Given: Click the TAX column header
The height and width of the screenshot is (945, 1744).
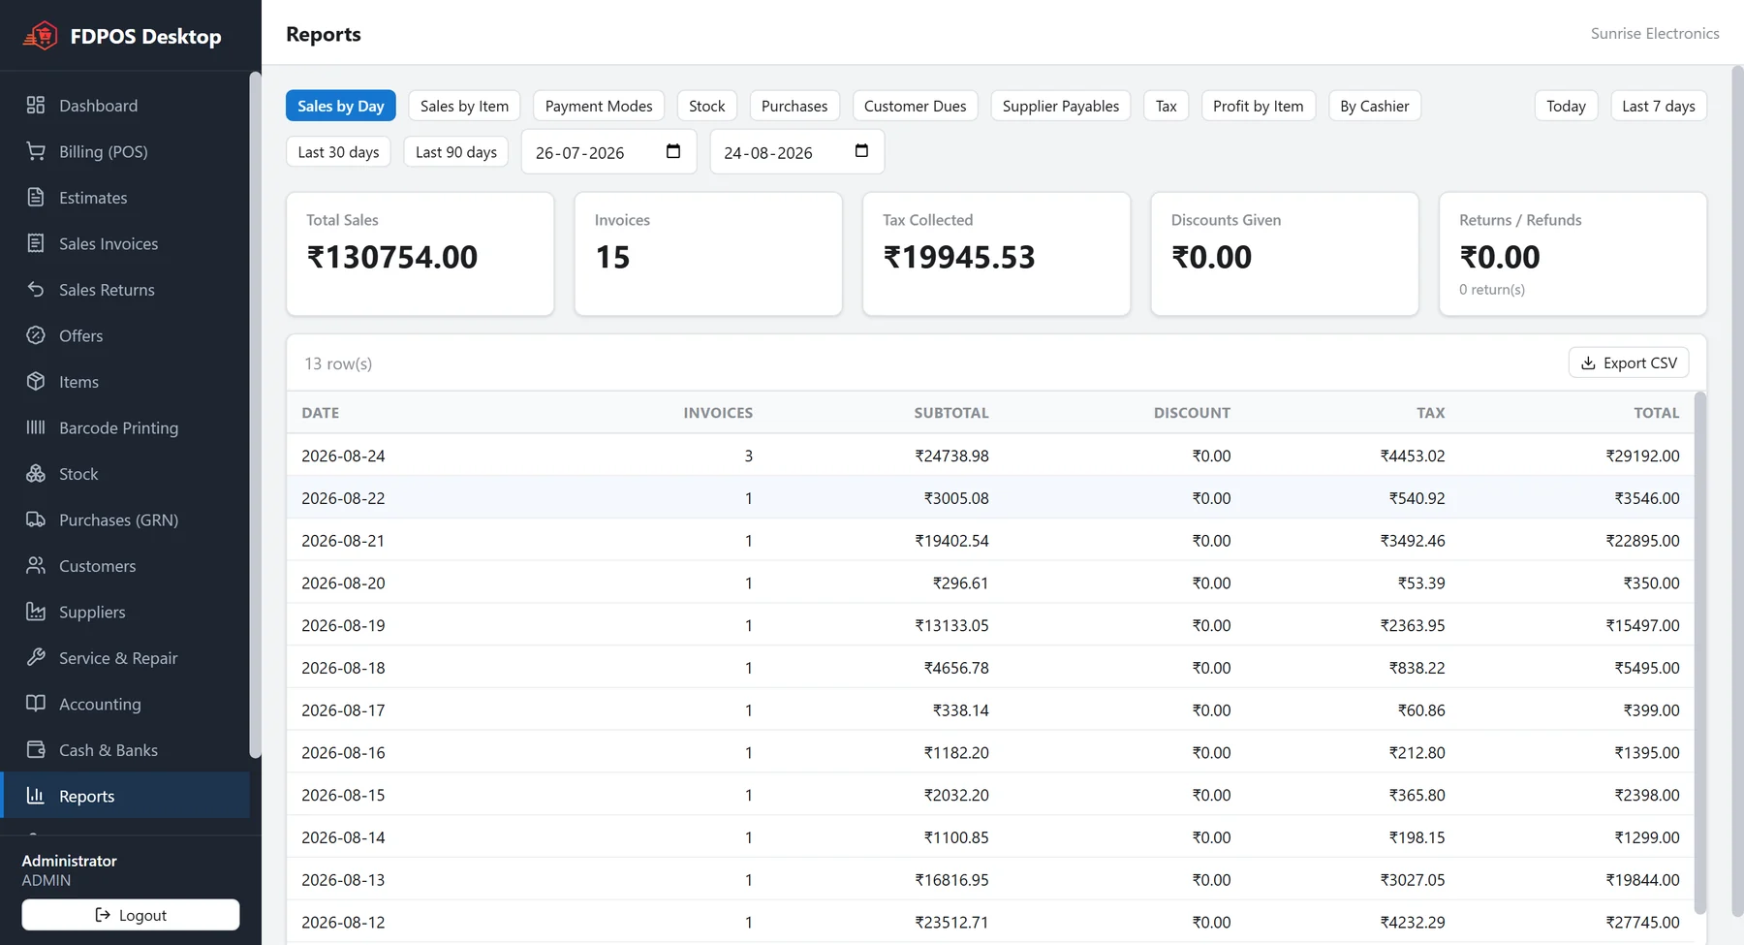Looking at the screenshot, I should [1430, 412].
